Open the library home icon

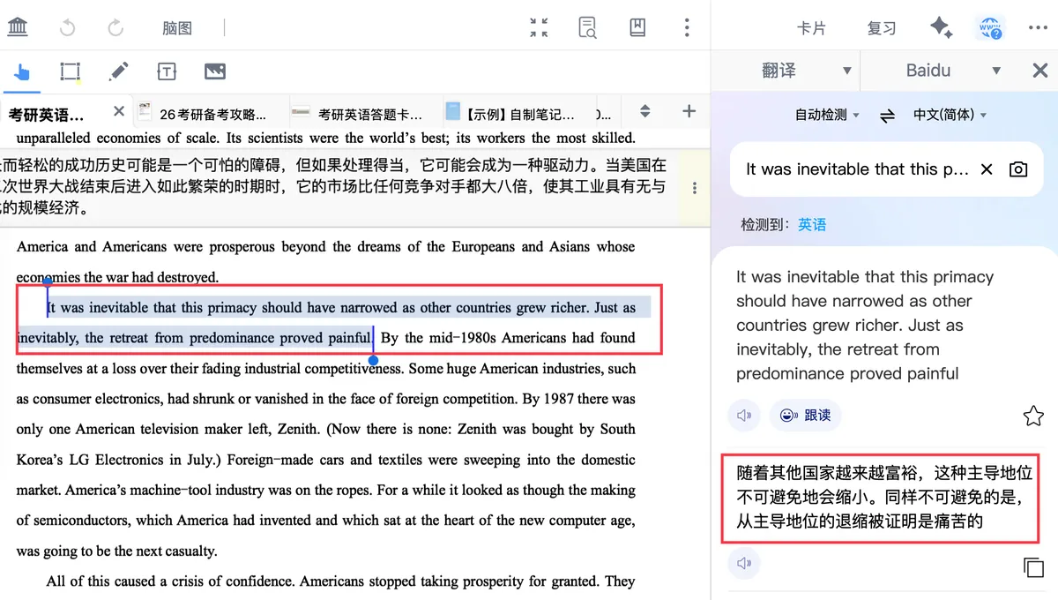tap(18, 27)
